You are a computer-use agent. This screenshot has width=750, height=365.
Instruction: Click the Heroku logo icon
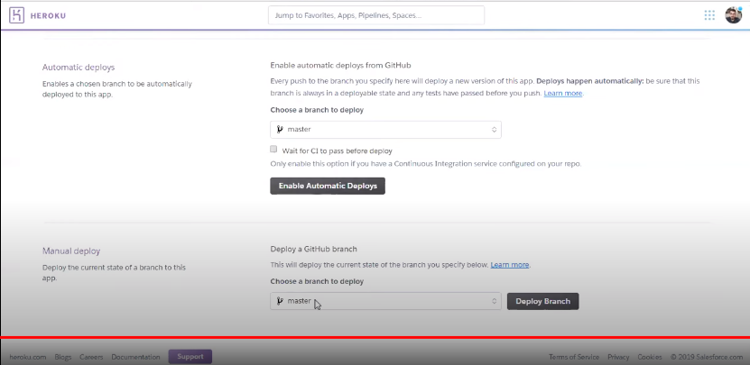[x=16, y=15]
